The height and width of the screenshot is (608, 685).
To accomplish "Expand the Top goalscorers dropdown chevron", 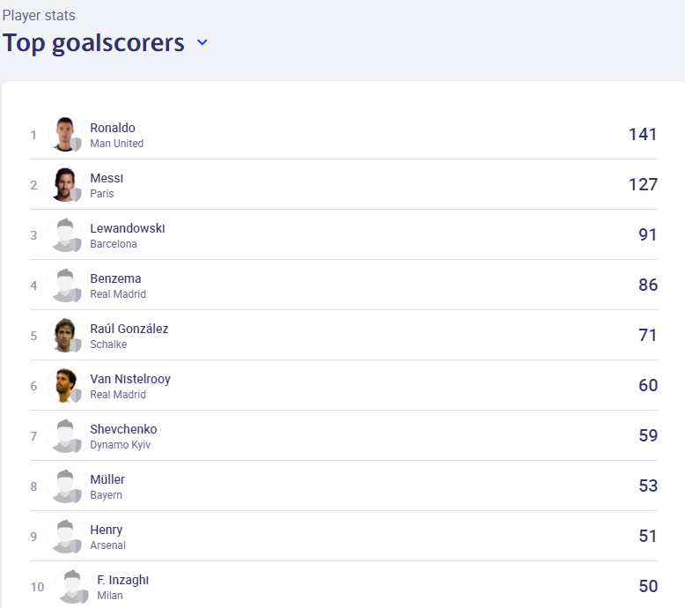I will [x=203, y=42].
